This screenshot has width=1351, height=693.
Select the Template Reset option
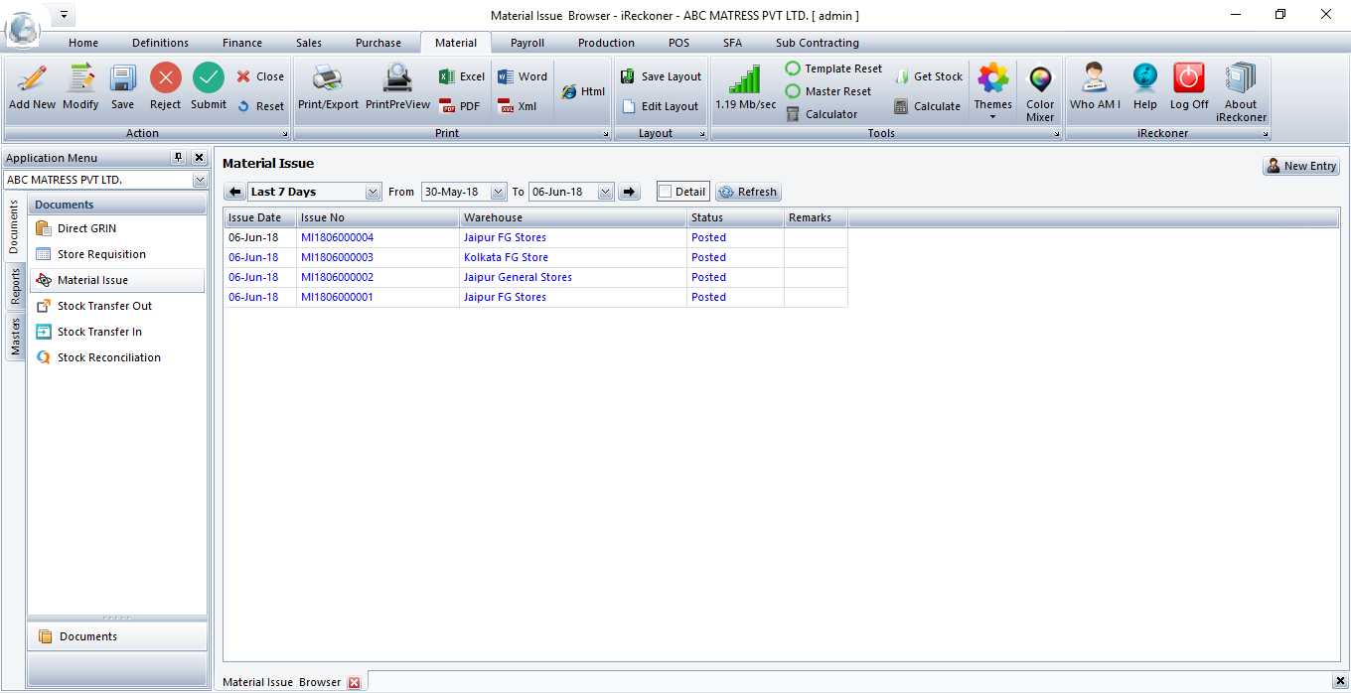[x=833, y=69]
